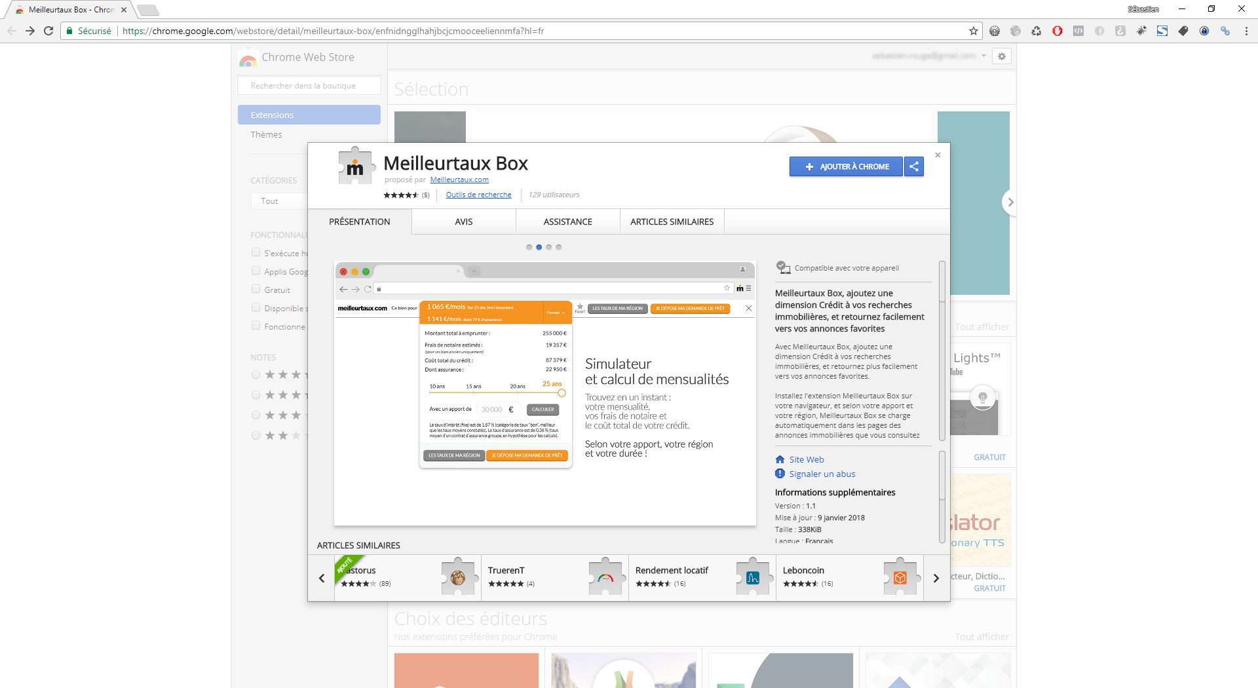Image resolution: width=1258 pixels, height=688 pixels.
Task: Click the browser back arrow
Action: (12, 31)
